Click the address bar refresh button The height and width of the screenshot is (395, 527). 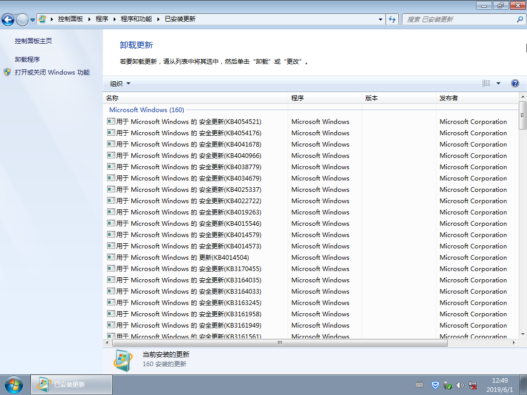point(392,20)
